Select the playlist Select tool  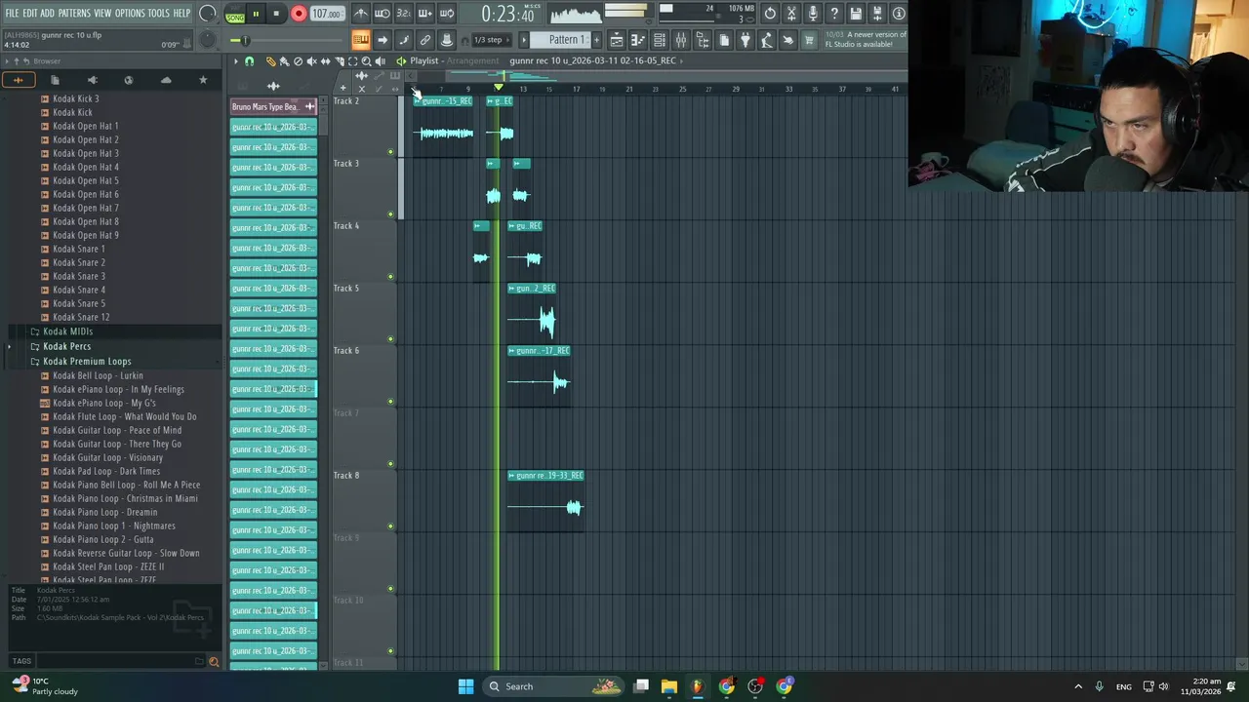(x=352, y=60)
